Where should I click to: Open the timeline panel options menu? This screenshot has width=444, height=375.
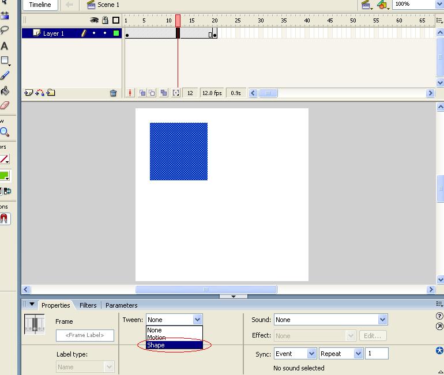click(439, 20)
